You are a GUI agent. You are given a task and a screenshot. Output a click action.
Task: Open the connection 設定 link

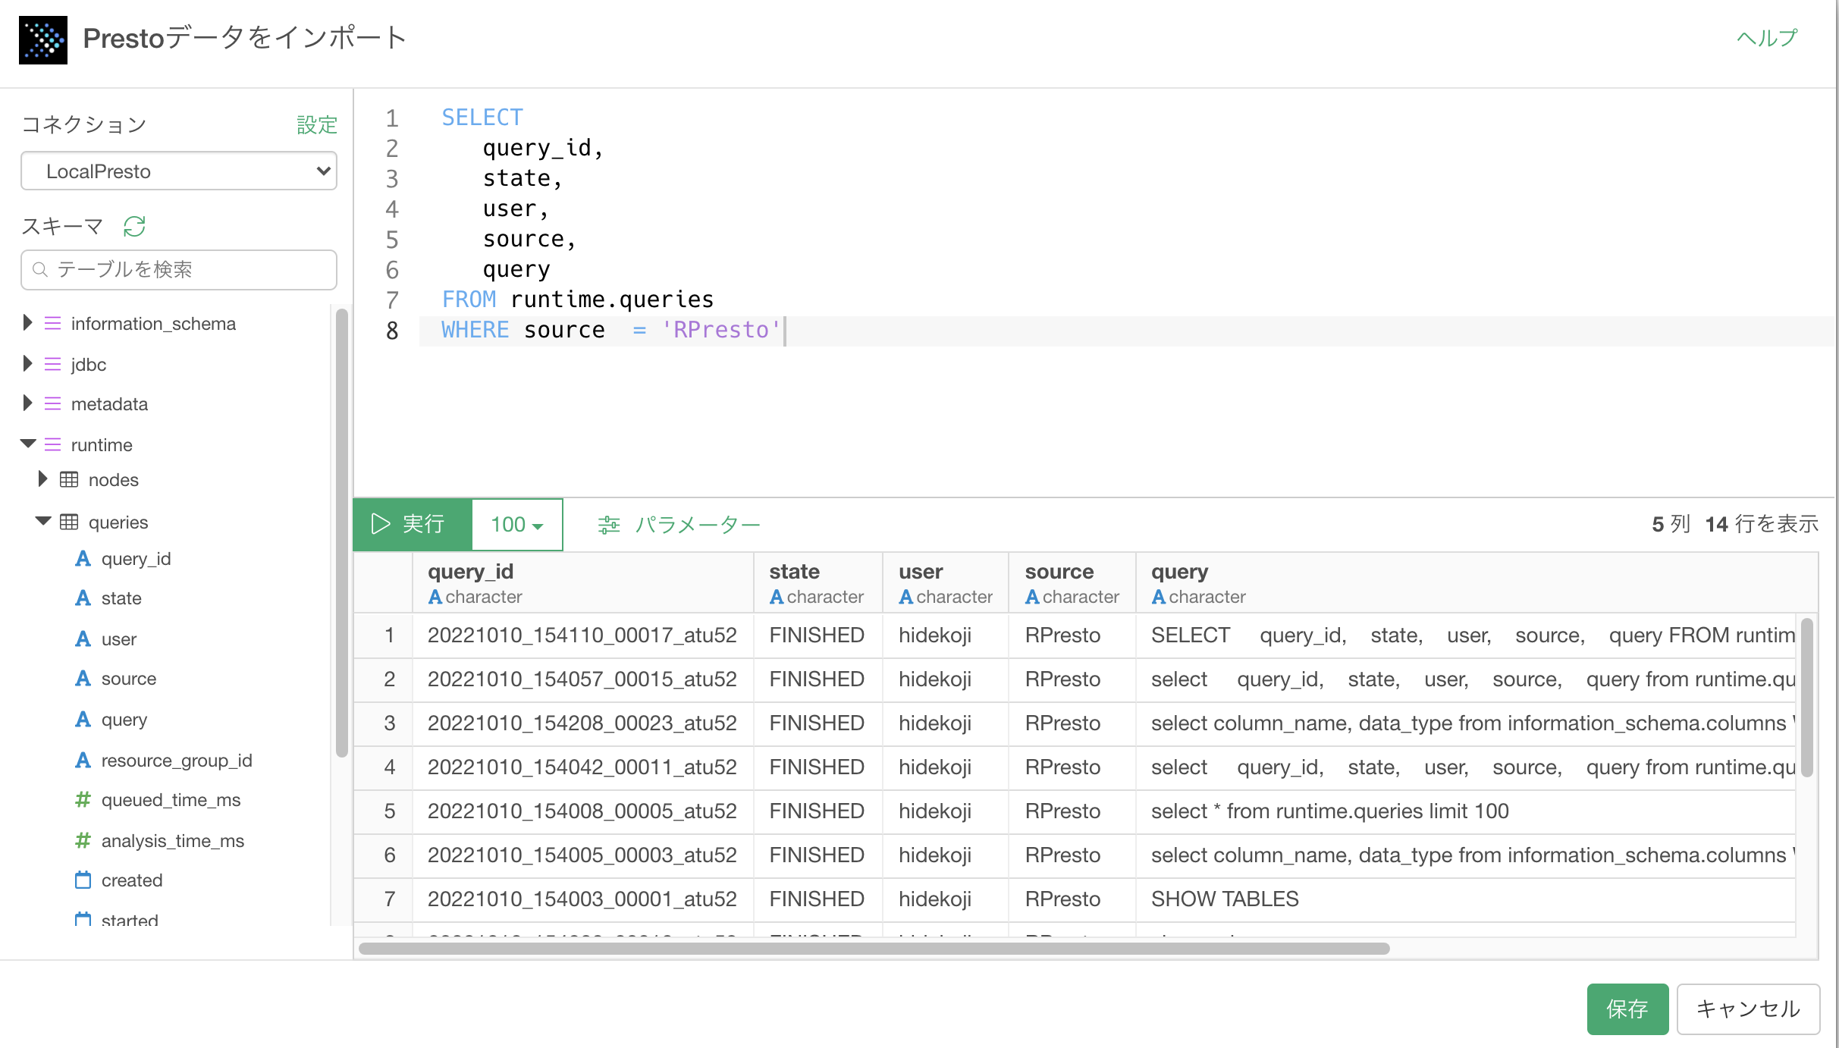[317, 125]
